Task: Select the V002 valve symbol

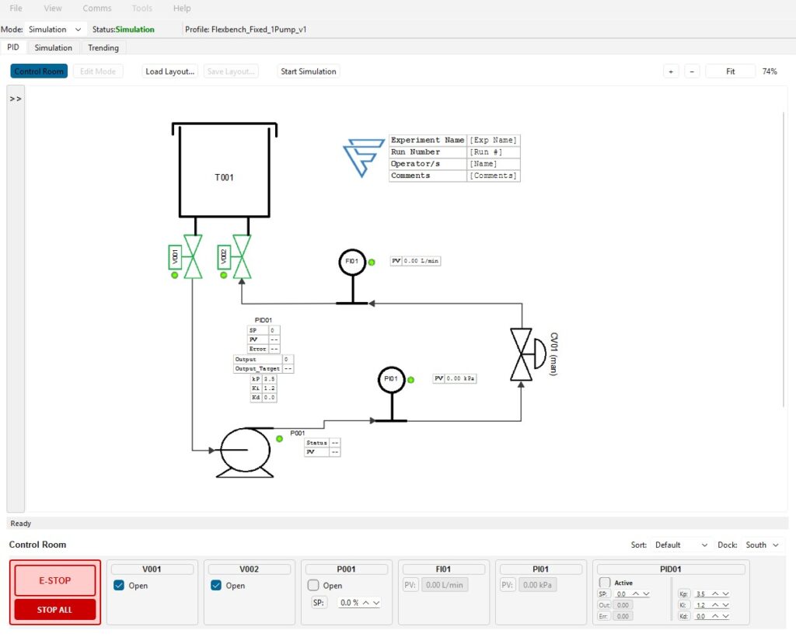Action: 242,256
